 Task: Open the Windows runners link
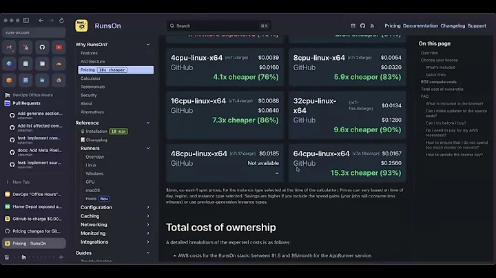pos(94,173)
